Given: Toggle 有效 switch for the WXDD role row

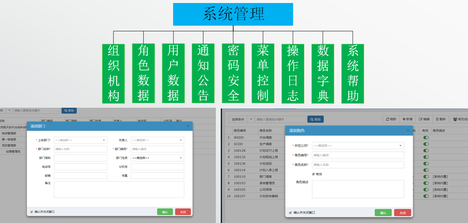Looking at the screenshot, I should (x=426, y=137).
